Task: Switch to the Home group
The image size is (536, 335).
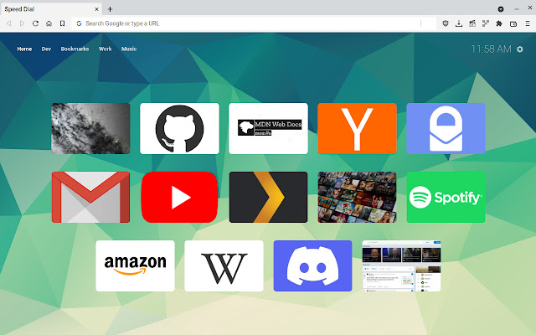Action: 24,49
